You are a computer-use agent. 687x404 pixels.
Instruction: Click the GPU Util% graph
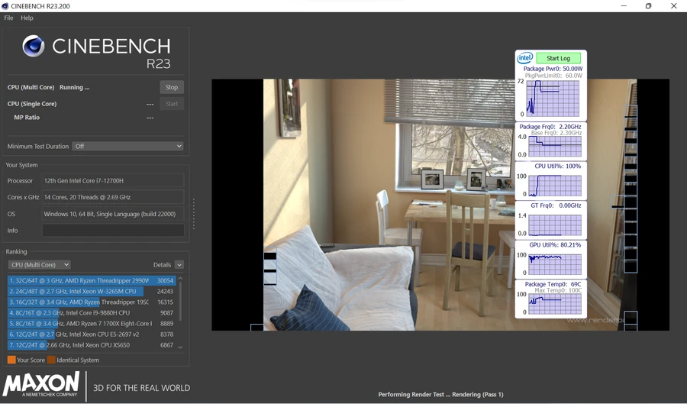click(555, 264)
